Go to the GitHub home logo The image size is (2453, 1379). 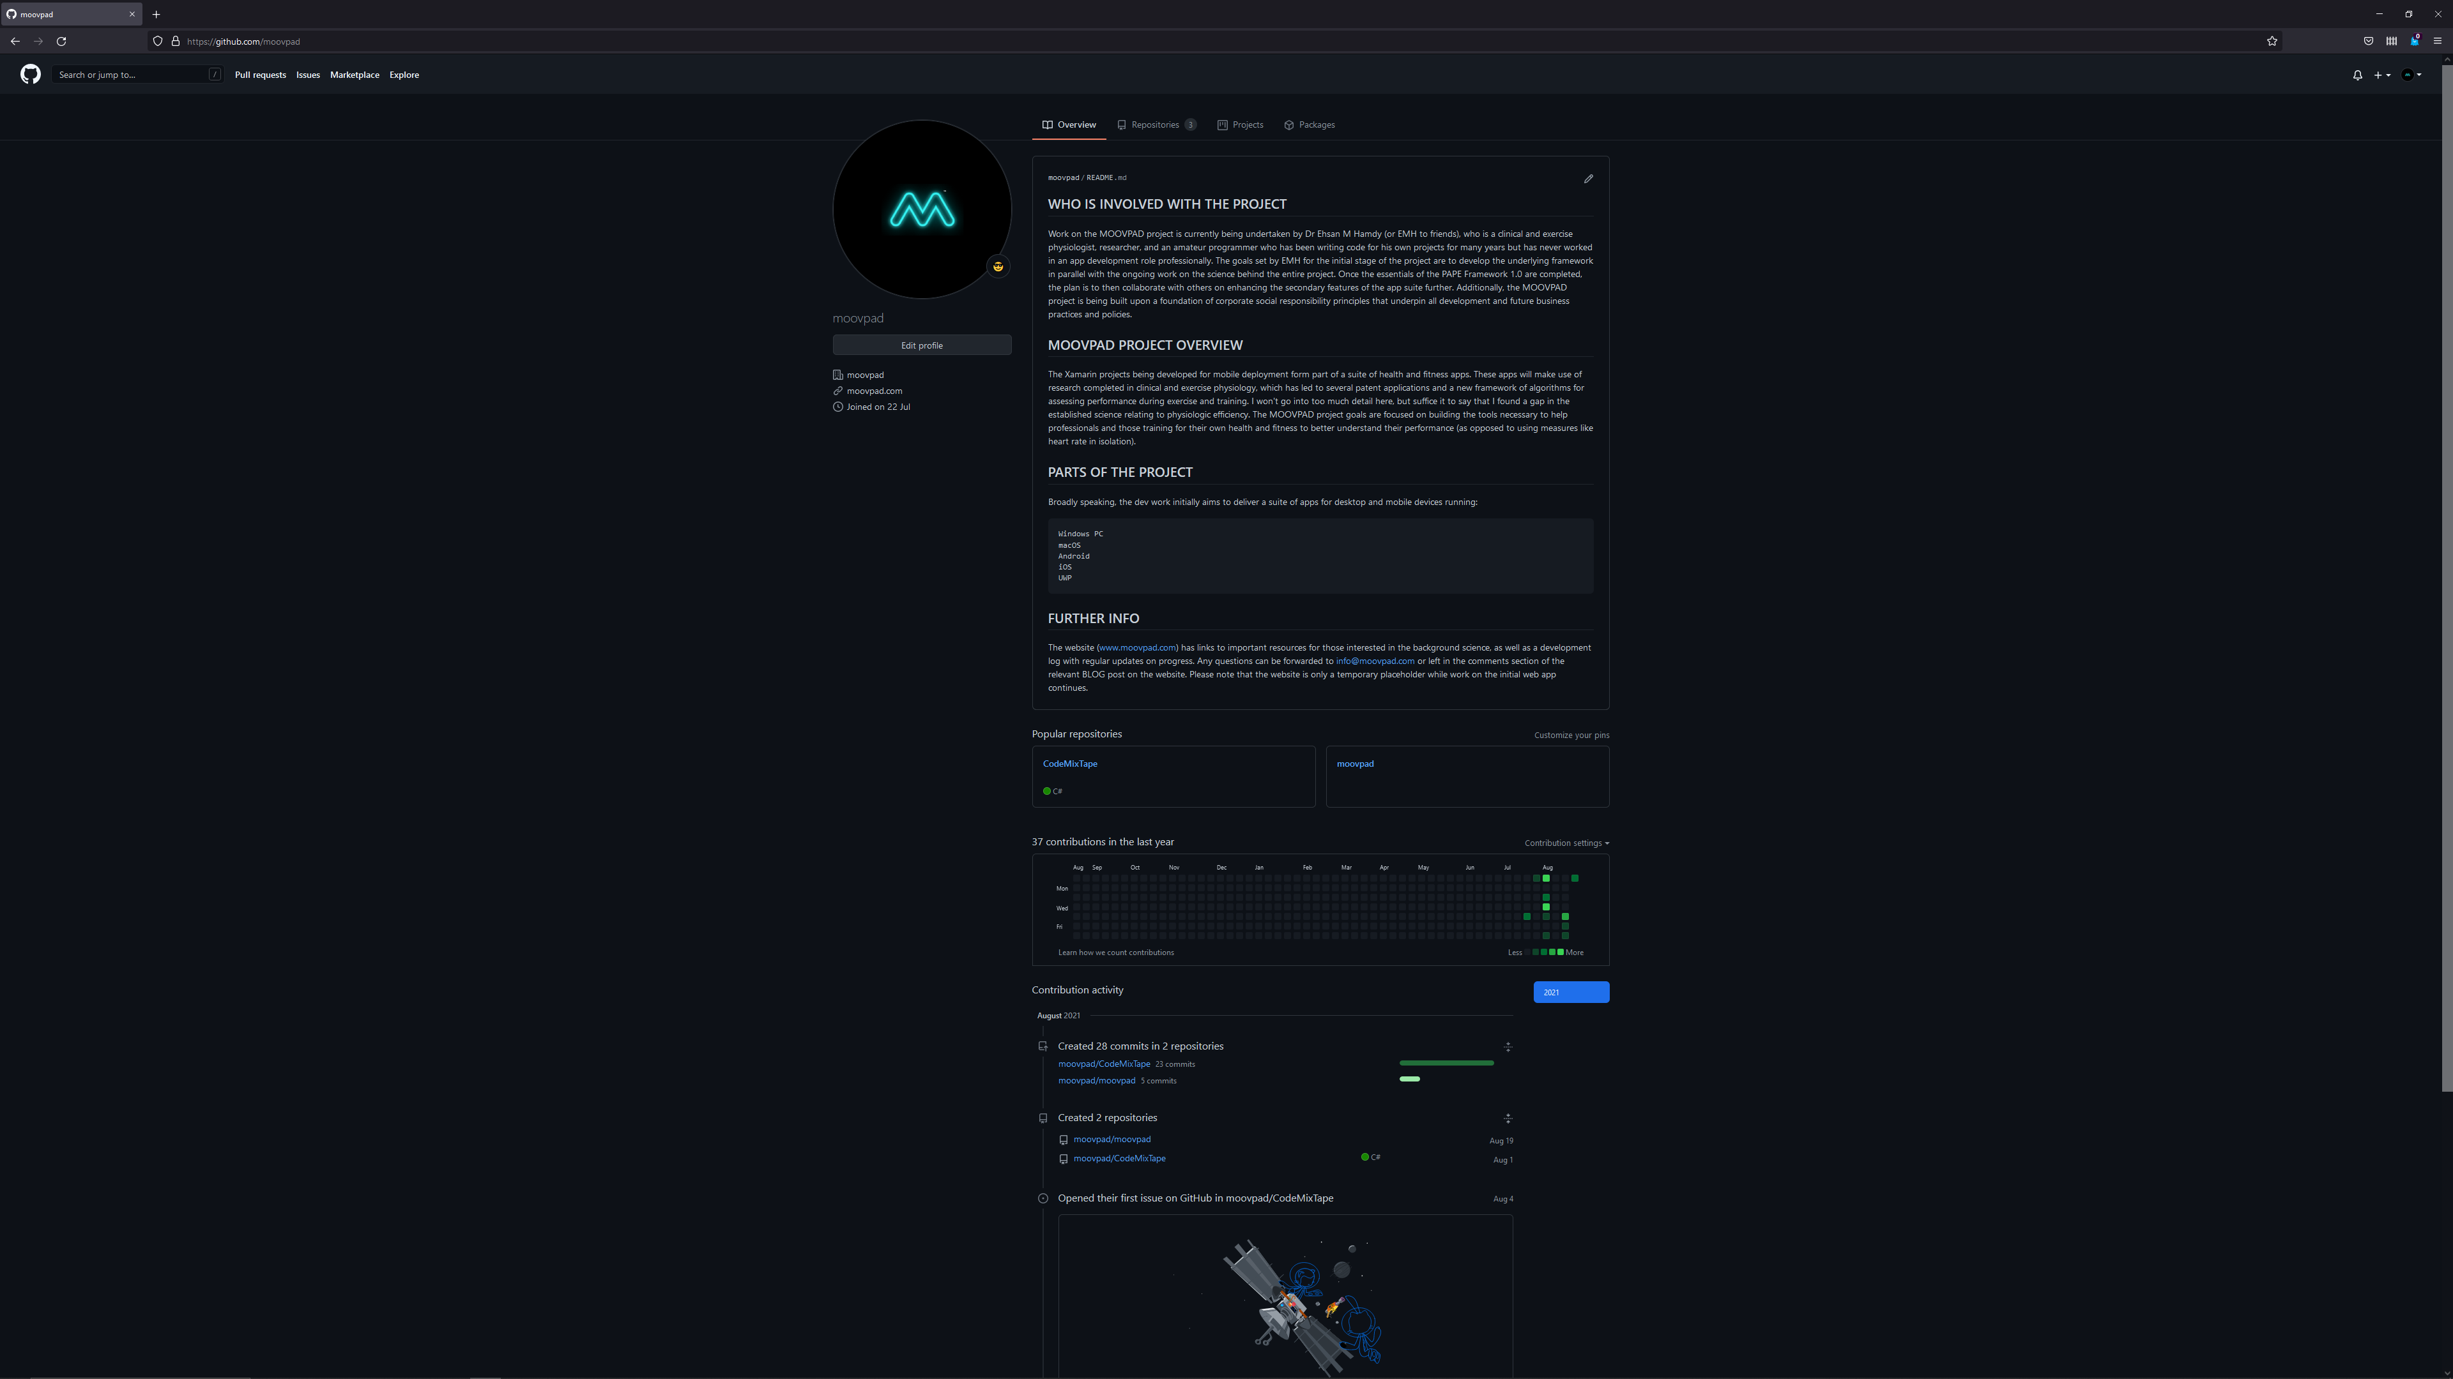(x=31, y=74)
